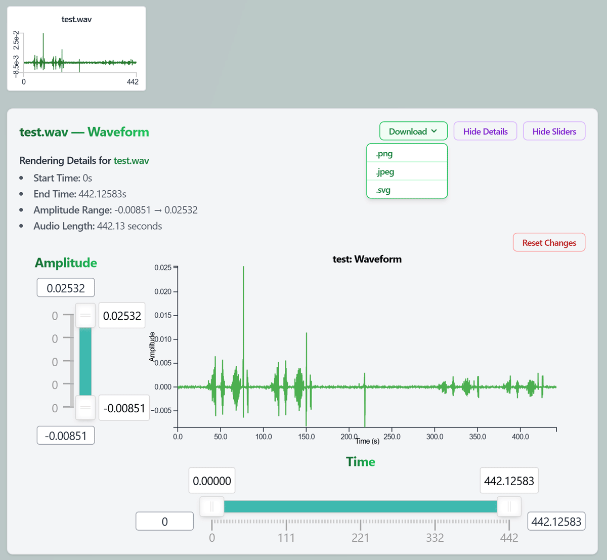Open the test.wav thumbnail preview
This screenshot has width=607, height=560.
(76, 49)
